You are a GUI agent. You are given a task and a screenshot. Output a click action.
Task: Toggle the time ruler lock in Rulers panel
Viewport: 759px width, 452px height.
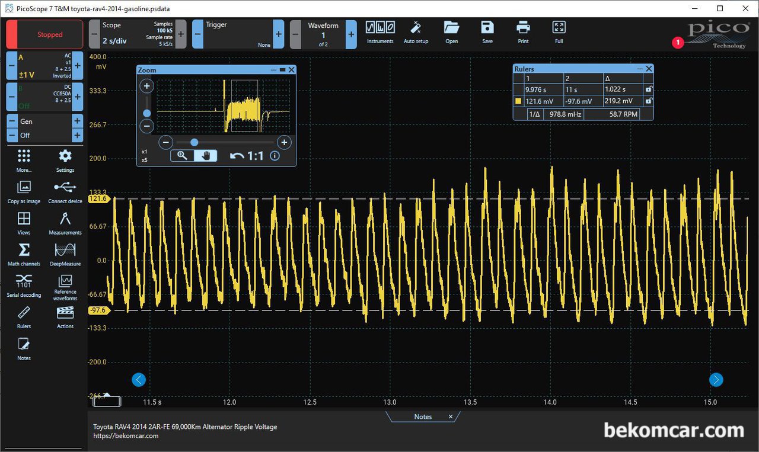point(649,89)
